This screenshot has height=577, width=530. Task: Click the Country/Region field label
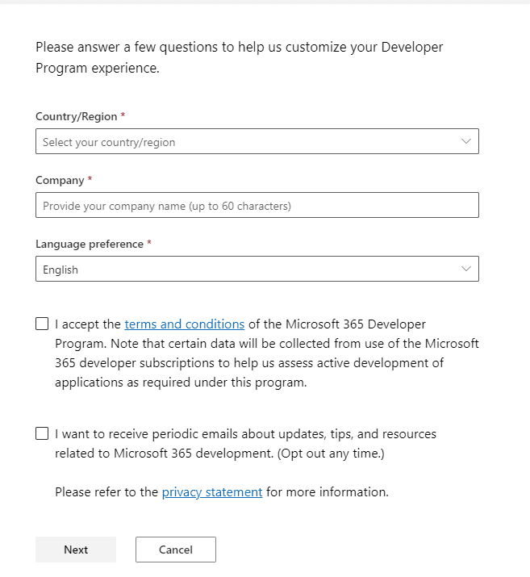77,116
